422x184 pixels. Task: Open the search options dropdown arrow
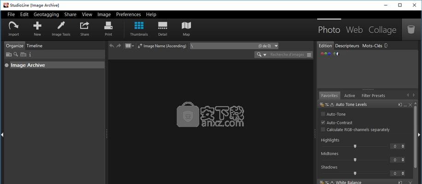point(265,55)
